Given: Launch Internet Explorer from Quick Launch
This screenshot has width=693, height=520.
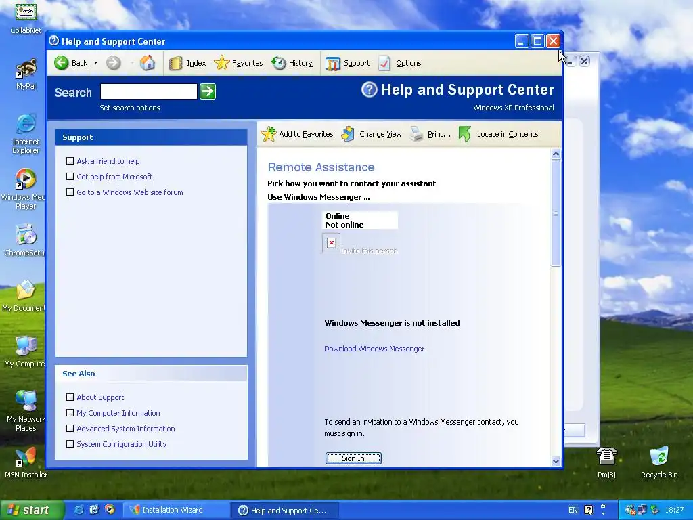Looking at the screenshot, I should pos(79,510).
